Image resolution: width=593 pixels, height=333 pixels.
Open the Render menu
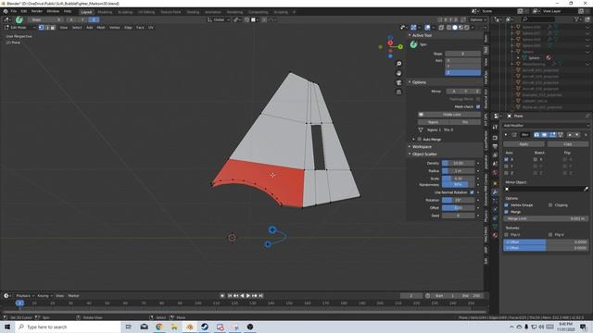tap(37, 11)
